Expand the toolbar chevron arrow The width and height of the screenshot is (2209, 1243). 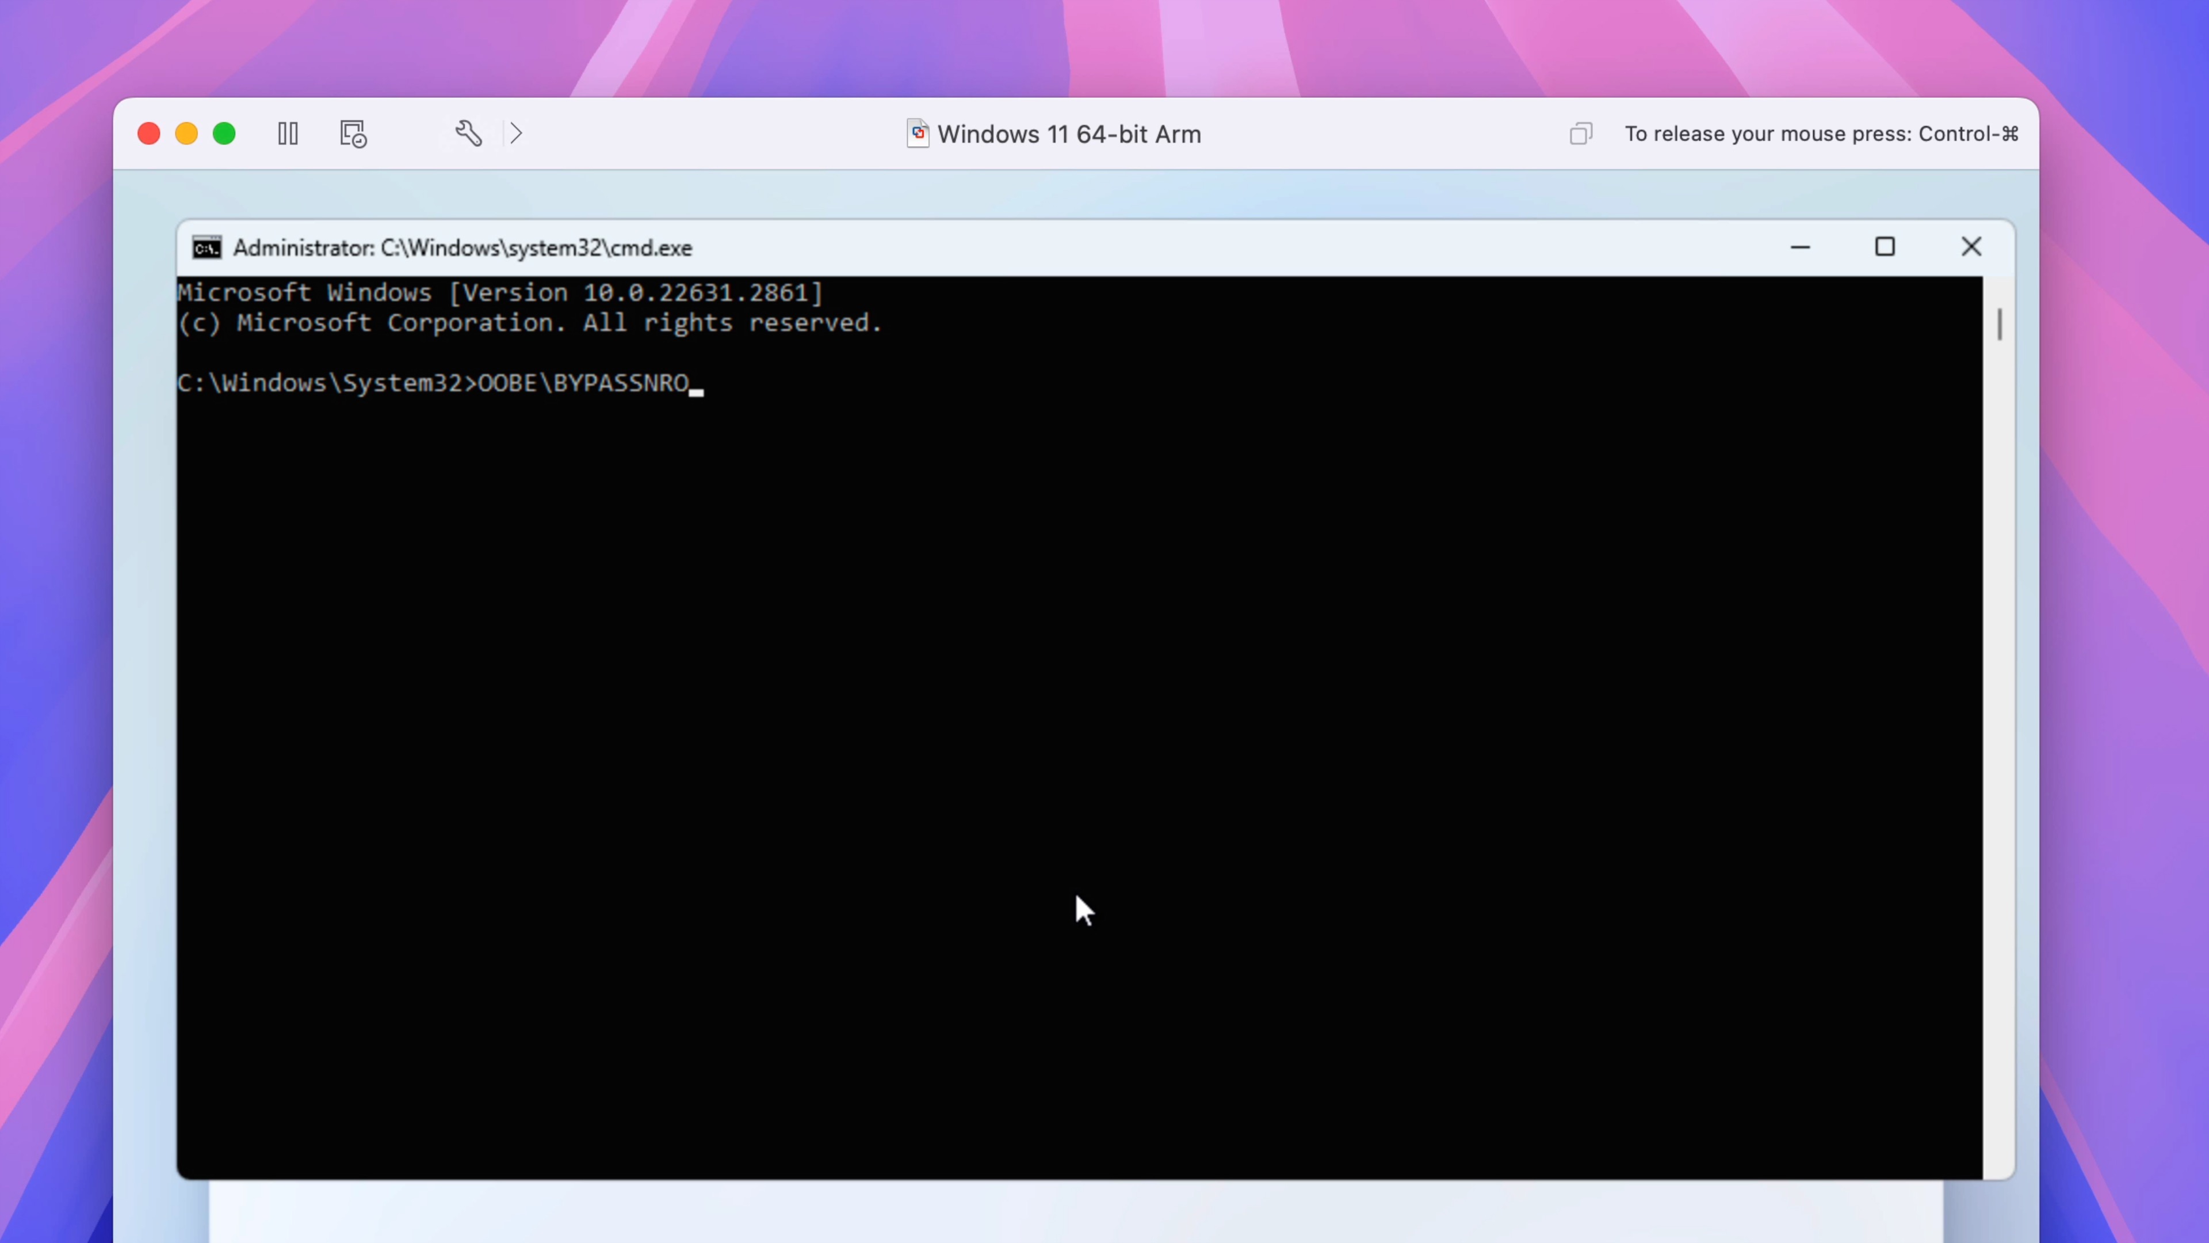point(515,133)
